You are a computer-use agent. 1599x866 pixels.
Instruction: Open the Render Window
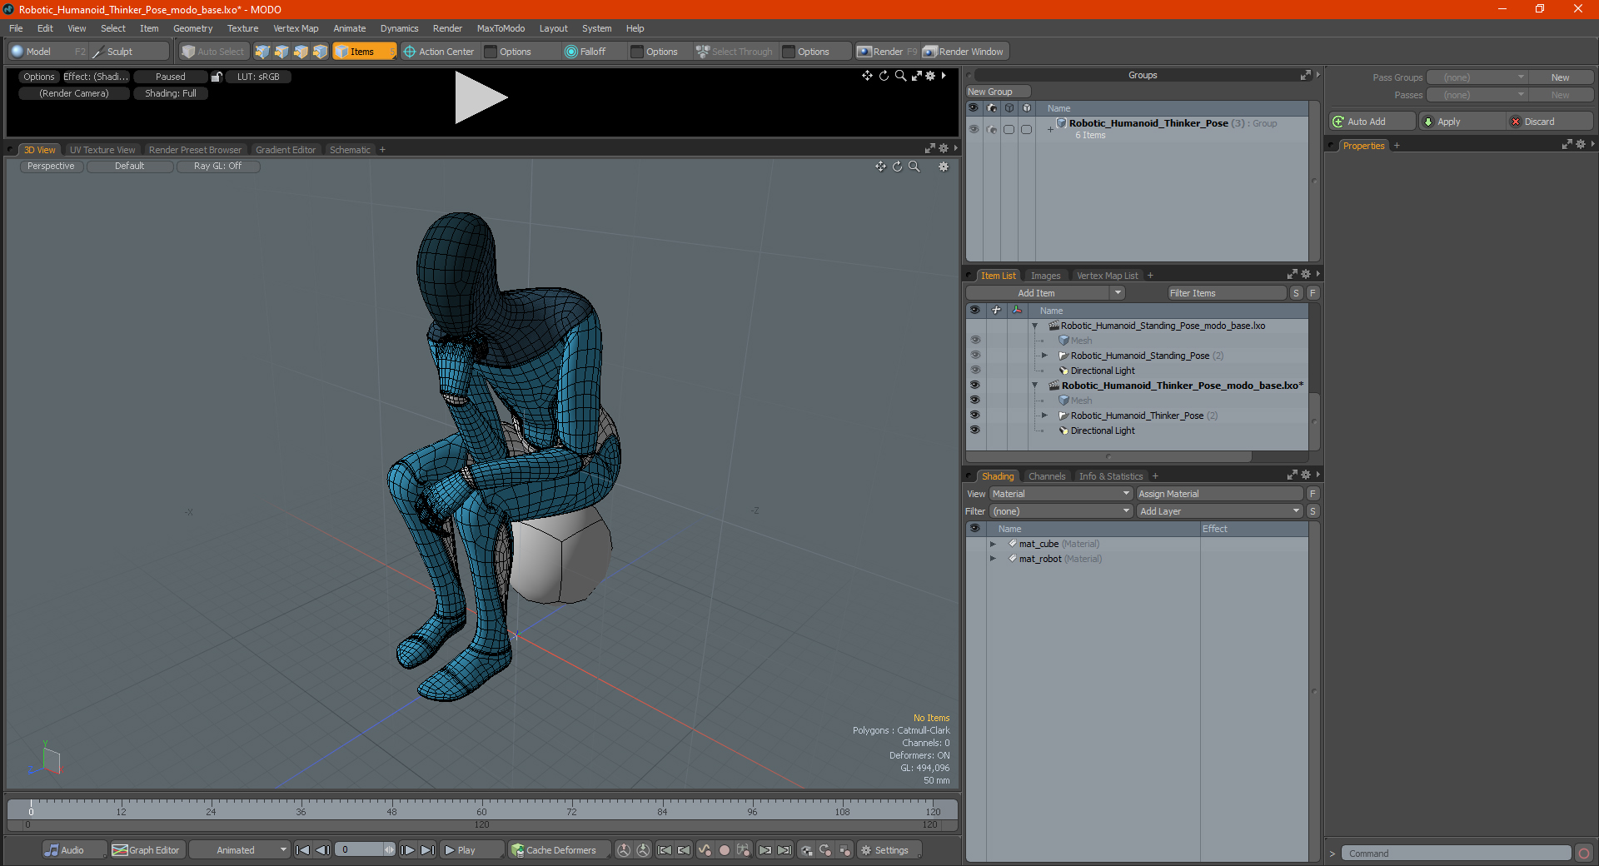click(x=964, y=52)
